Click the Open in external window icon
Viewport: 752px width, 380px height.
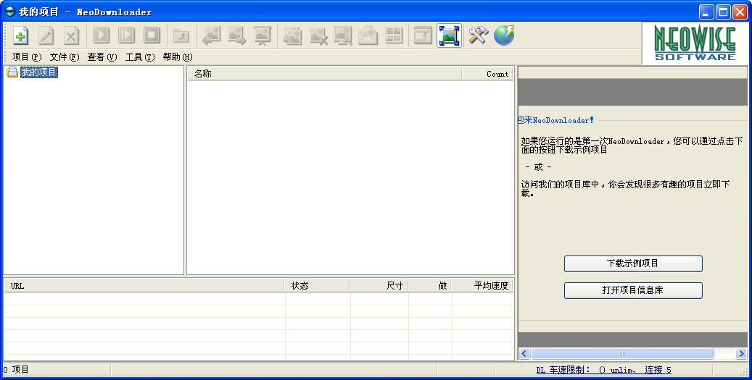423,35
